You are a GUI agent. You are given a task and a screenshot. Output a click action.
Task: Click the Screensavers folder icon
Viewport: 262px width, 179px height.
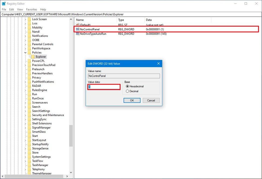pos(30,102)
